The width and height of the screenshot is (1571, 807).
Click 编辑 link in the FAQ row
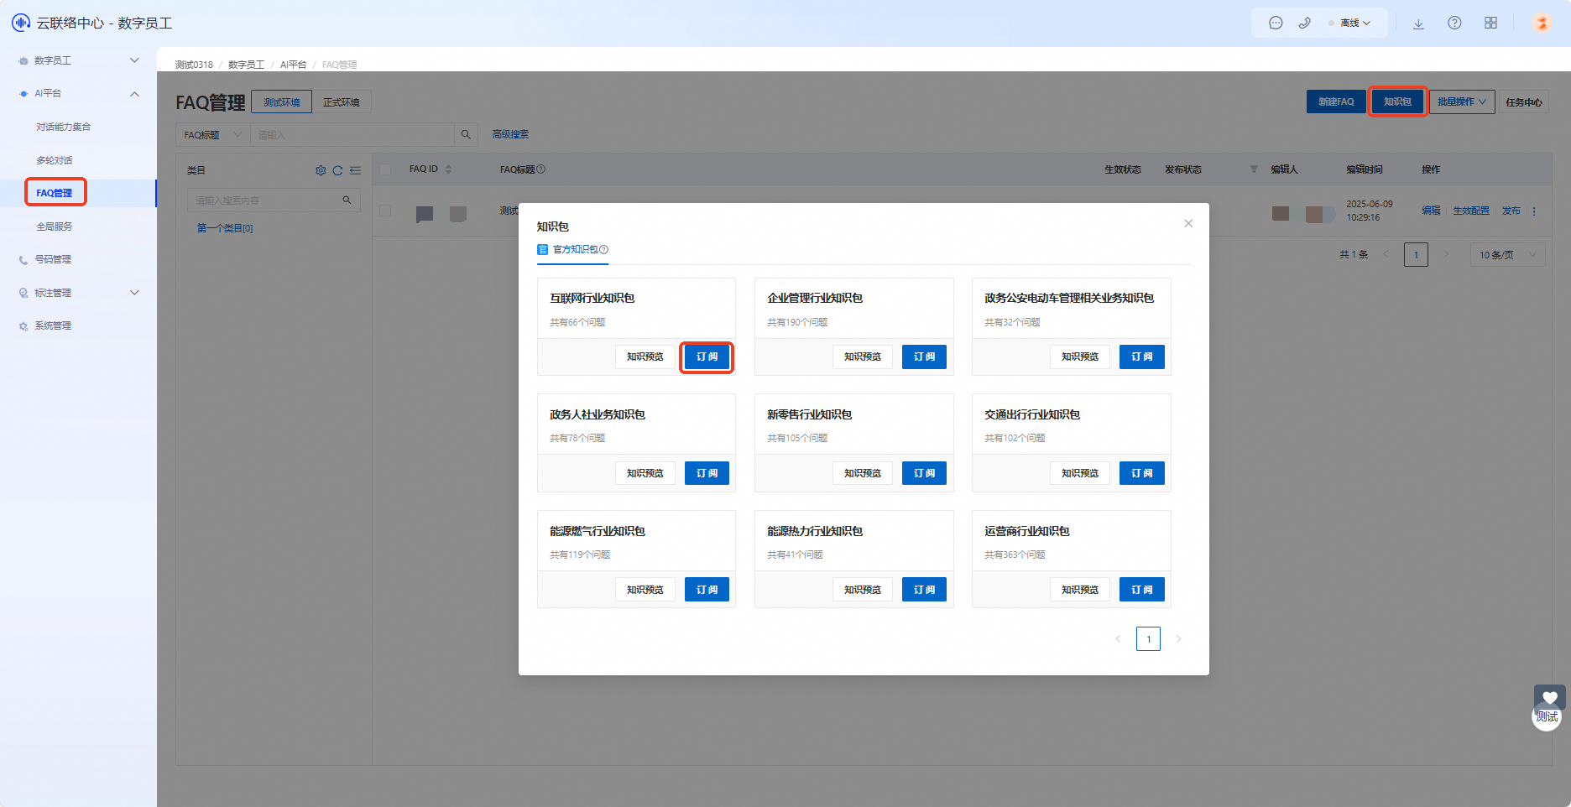[1431, 211]
